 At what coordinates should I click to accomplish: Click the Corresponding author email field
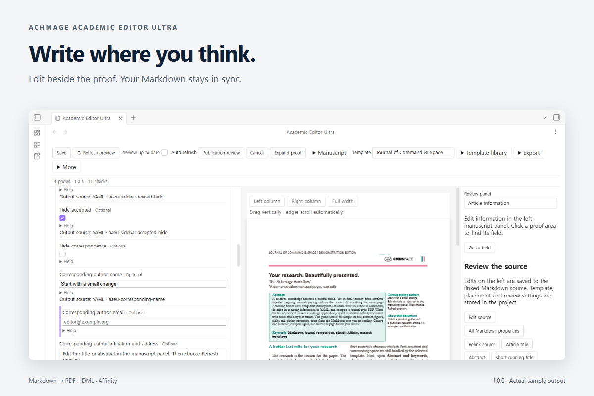[x=144, y=322]
